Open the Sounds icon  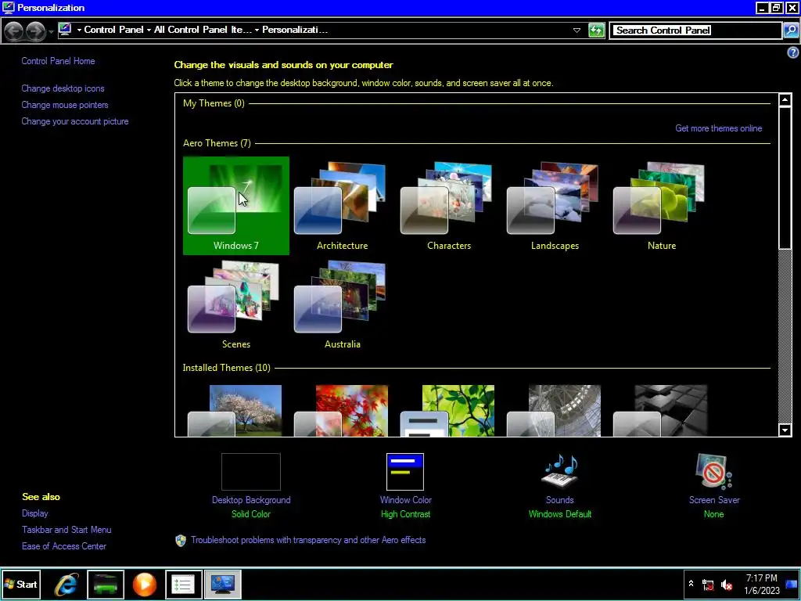tap(560, 472)
